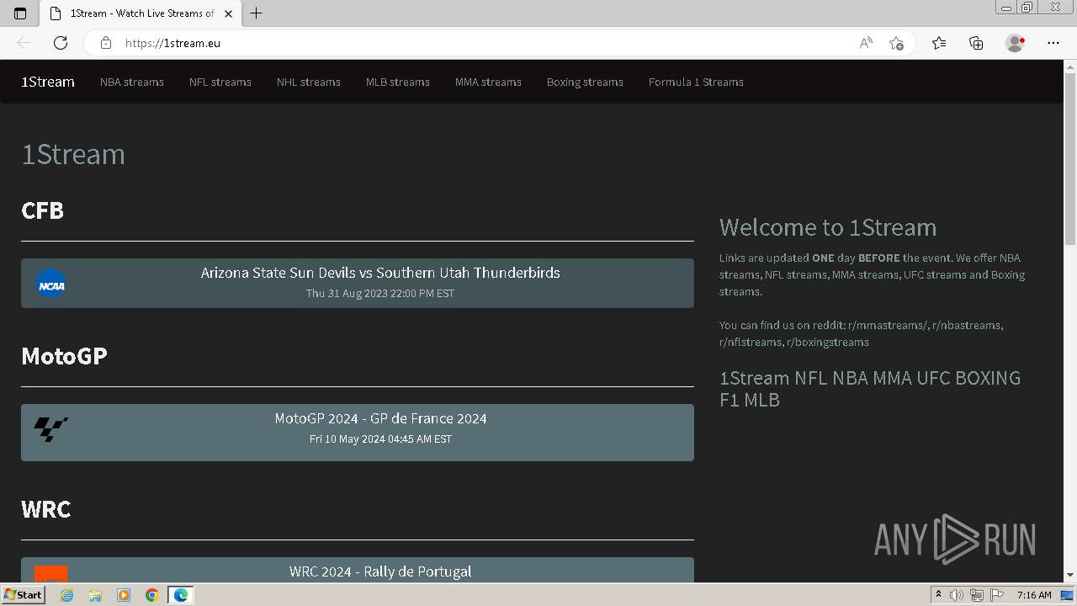Open Formula 1 Streams menu item
Image resolution: width=1077 pixels, height=606 pixels.
point(696,82)
